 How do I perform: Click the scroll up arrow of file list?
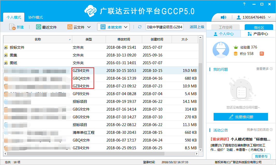click(x=200, y=37)
